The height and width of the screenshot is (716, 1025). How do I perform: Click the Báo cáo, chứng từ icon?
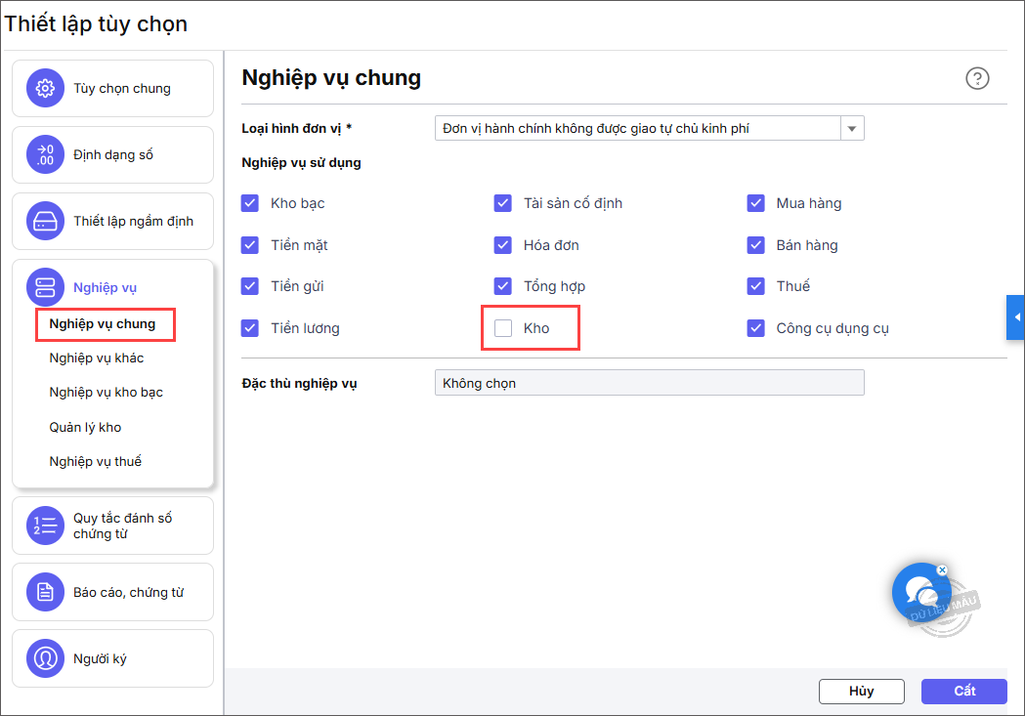(45, 592)
